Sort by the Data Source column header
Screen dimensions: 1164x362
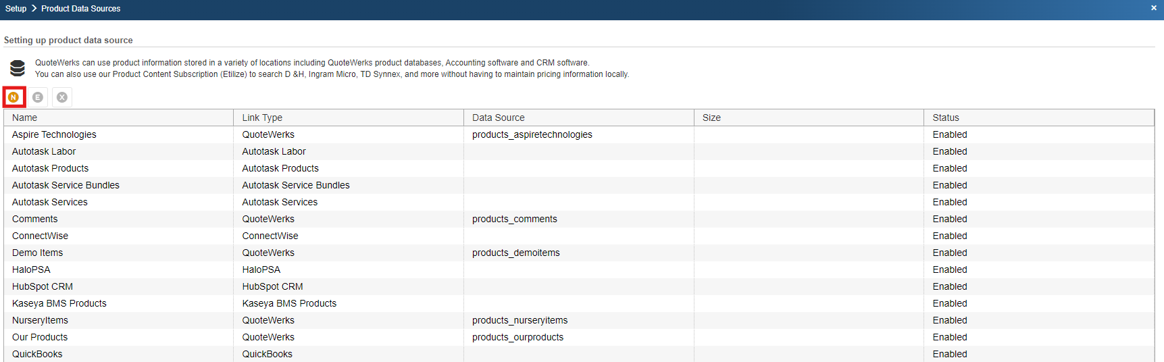(498, 118)
